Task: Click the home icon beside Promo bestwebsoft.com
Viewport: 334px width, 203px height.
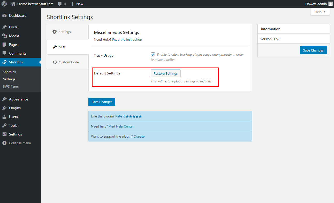Action: click(x=13, y=4)
